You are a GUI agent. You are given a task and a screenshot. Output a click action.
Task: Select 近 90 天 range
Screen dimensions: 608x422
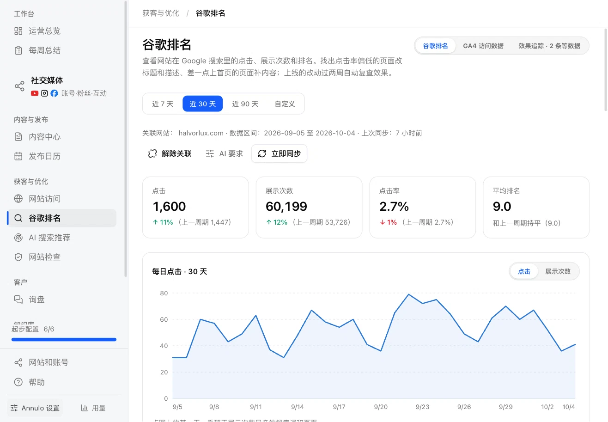[245, 104]
